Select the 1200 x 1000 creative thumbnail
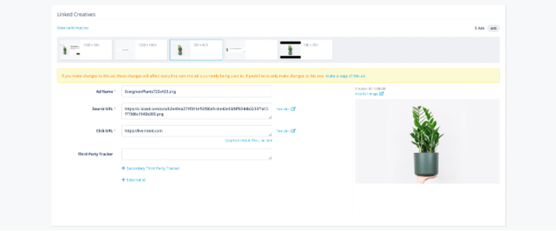556x231 pixels. [141, 50]
